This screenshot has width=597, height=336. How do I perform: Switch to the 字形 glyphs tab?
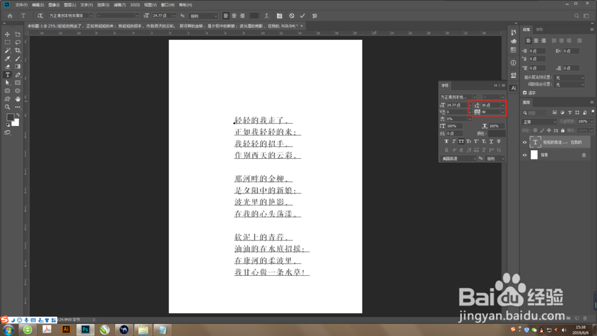point(540,29)
